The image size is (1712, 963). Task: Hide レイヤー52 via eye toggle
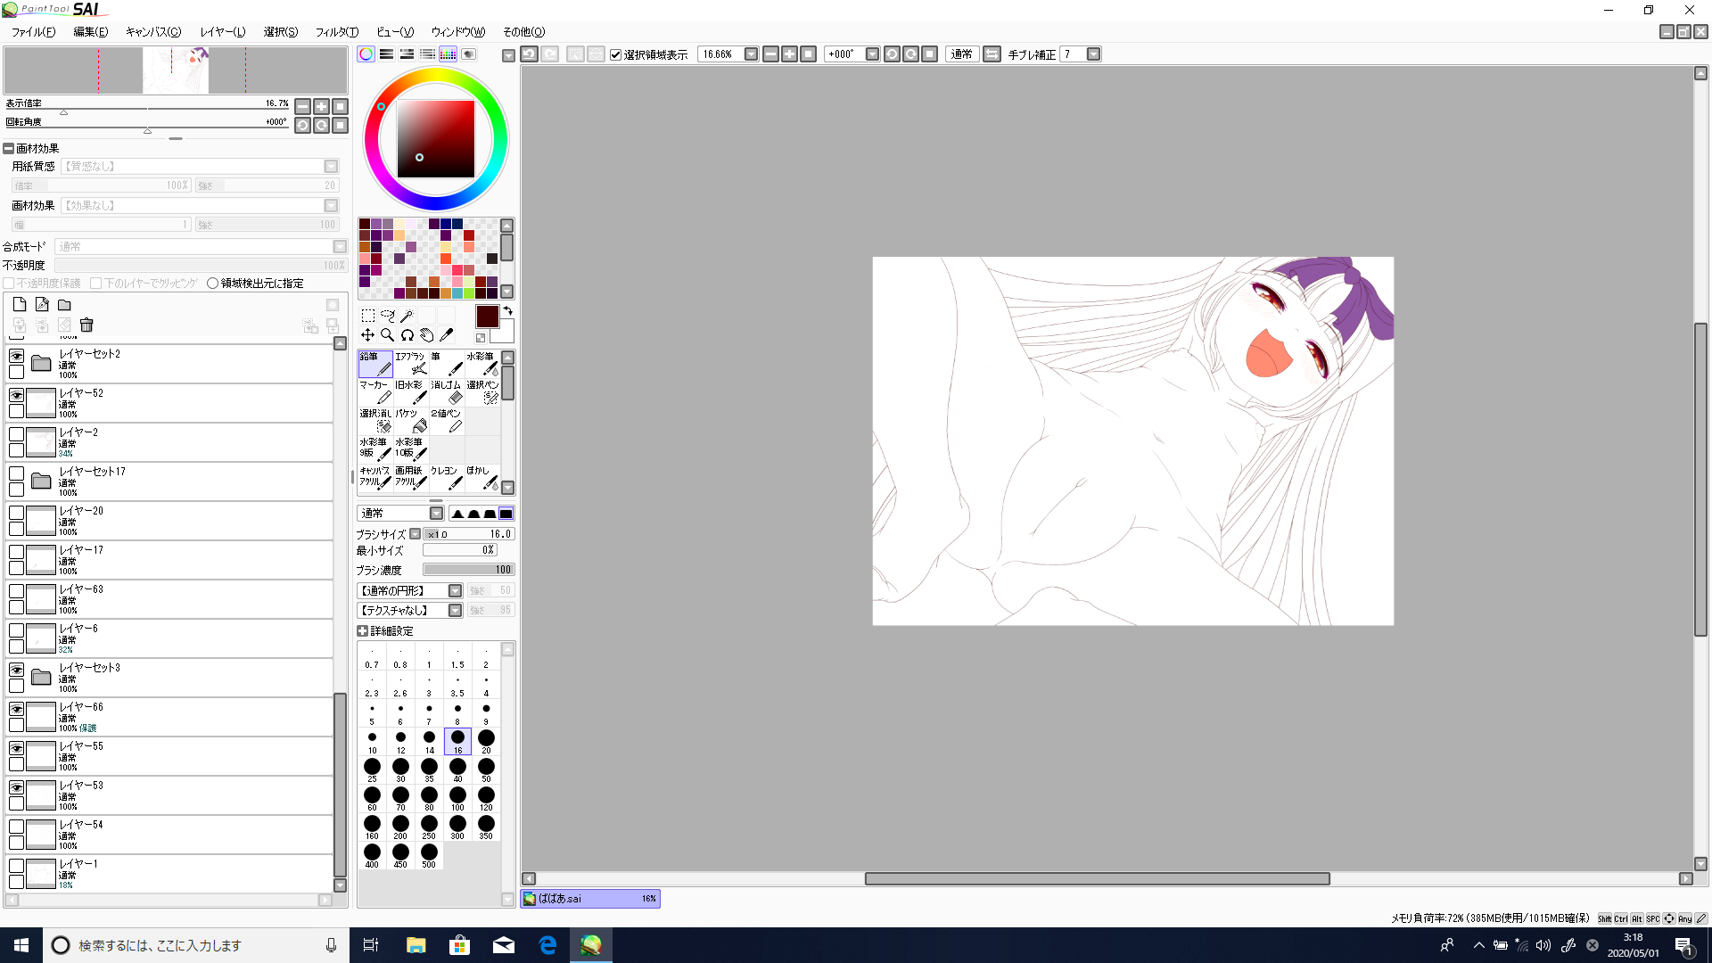[16, 395]
